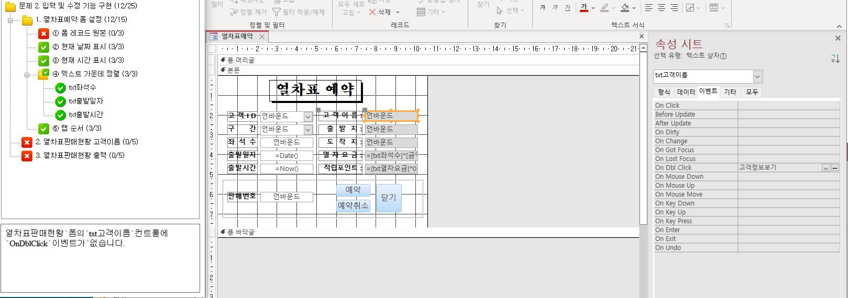This screenshot has height=298, width=848.
Task: Open the txt고객이름 control selector dropdown
Action: coord(757,77)
